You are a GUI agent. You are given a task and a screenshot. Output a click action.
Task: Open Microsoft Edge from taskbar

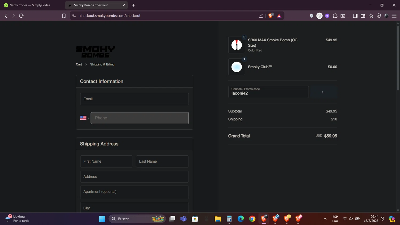pyautogui.click(x=241, y=219)
